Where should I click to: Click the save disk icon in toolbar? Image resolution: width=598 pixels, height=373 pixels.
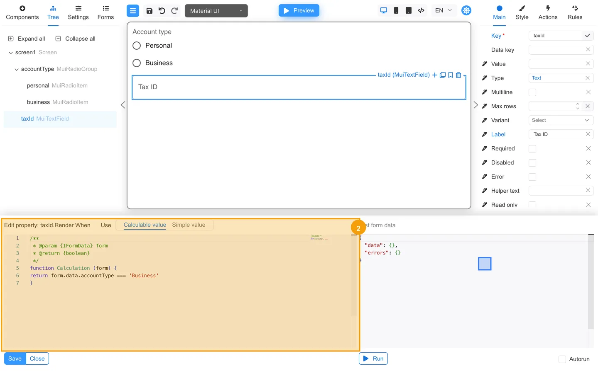pos(149,11)
